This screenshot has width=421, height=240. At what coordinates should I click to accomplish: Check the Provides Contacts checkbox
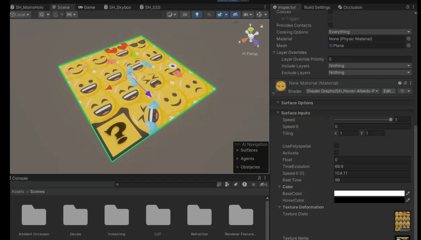[x=330, y=25]
